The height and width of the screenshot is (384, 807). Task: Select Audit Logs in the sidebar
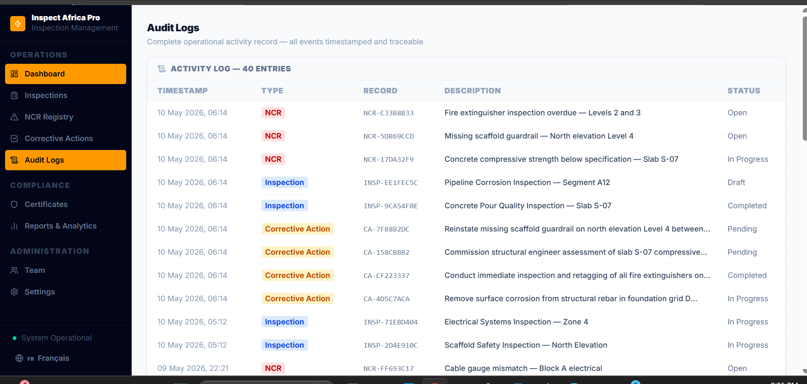[x=65, y=160]
